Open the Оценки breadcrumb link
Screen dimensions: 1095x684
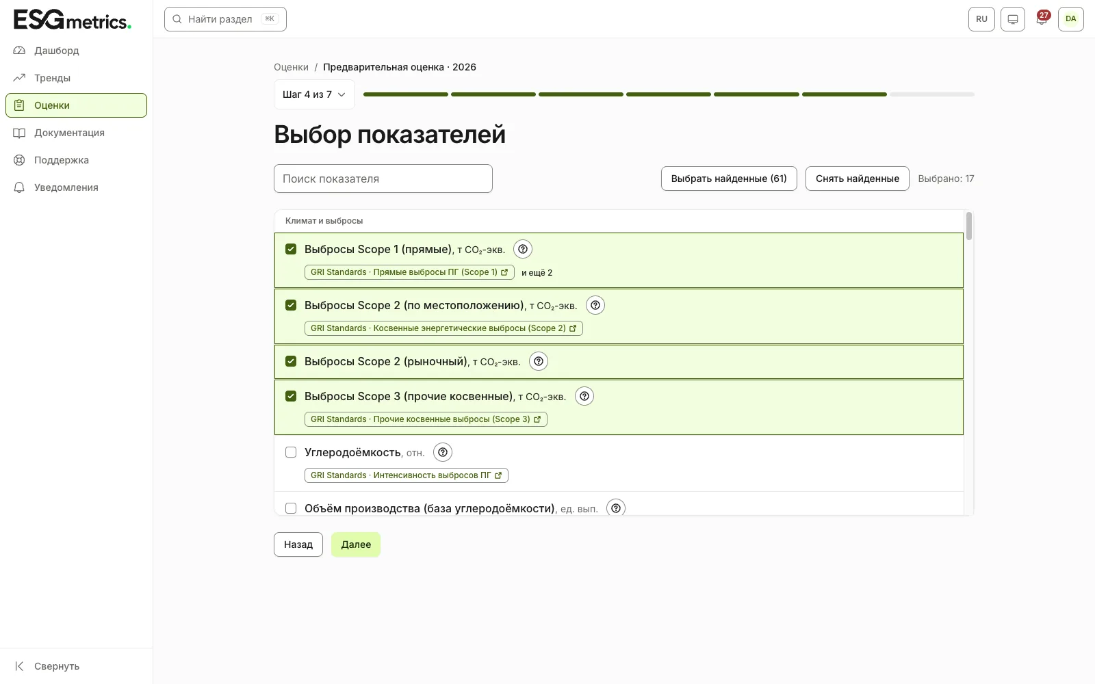pos(291,67)
